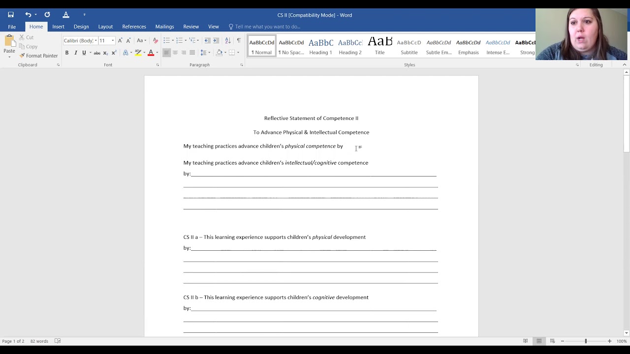Screen dimensions: 630x354
Task: Switch to the Design tab
Action: (x=81, y=27)
